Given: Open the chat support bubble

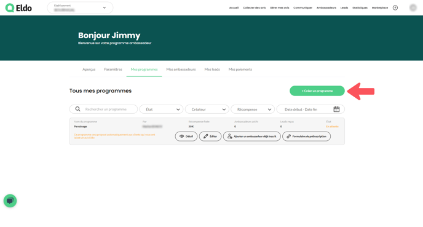Looking at the screenshot, I should coord(10,201).
